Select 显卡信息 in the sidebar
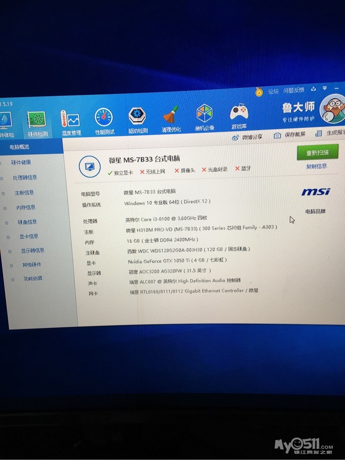Viewport: 345px width, 460px height. coord(29,236)
